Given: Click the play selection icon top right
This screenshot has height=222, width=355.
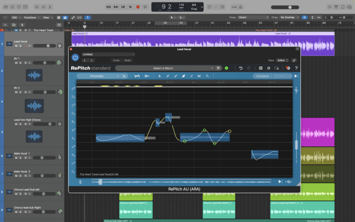Looking at the screenshot, I should click(x=296, y=76).
